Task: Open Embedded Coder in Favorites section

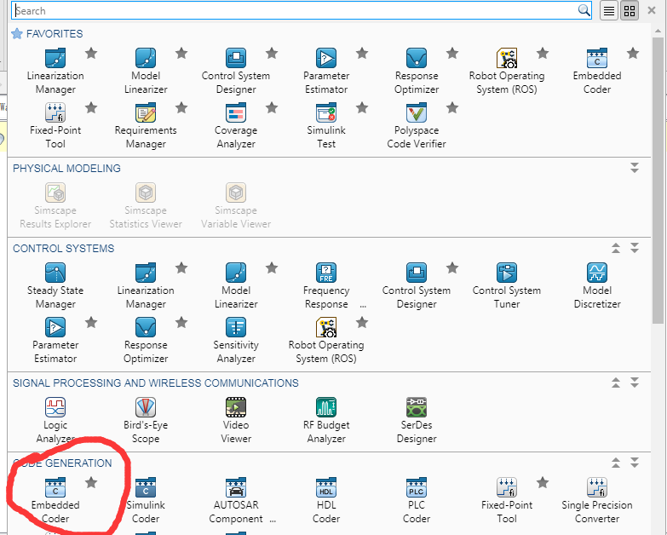Action: point(597,71)
